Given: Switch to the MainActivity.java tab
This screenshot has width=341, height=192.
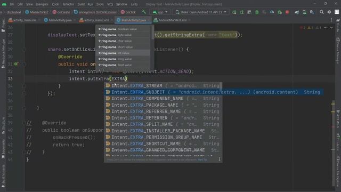Looking at the screenshot, I should 58,20.
